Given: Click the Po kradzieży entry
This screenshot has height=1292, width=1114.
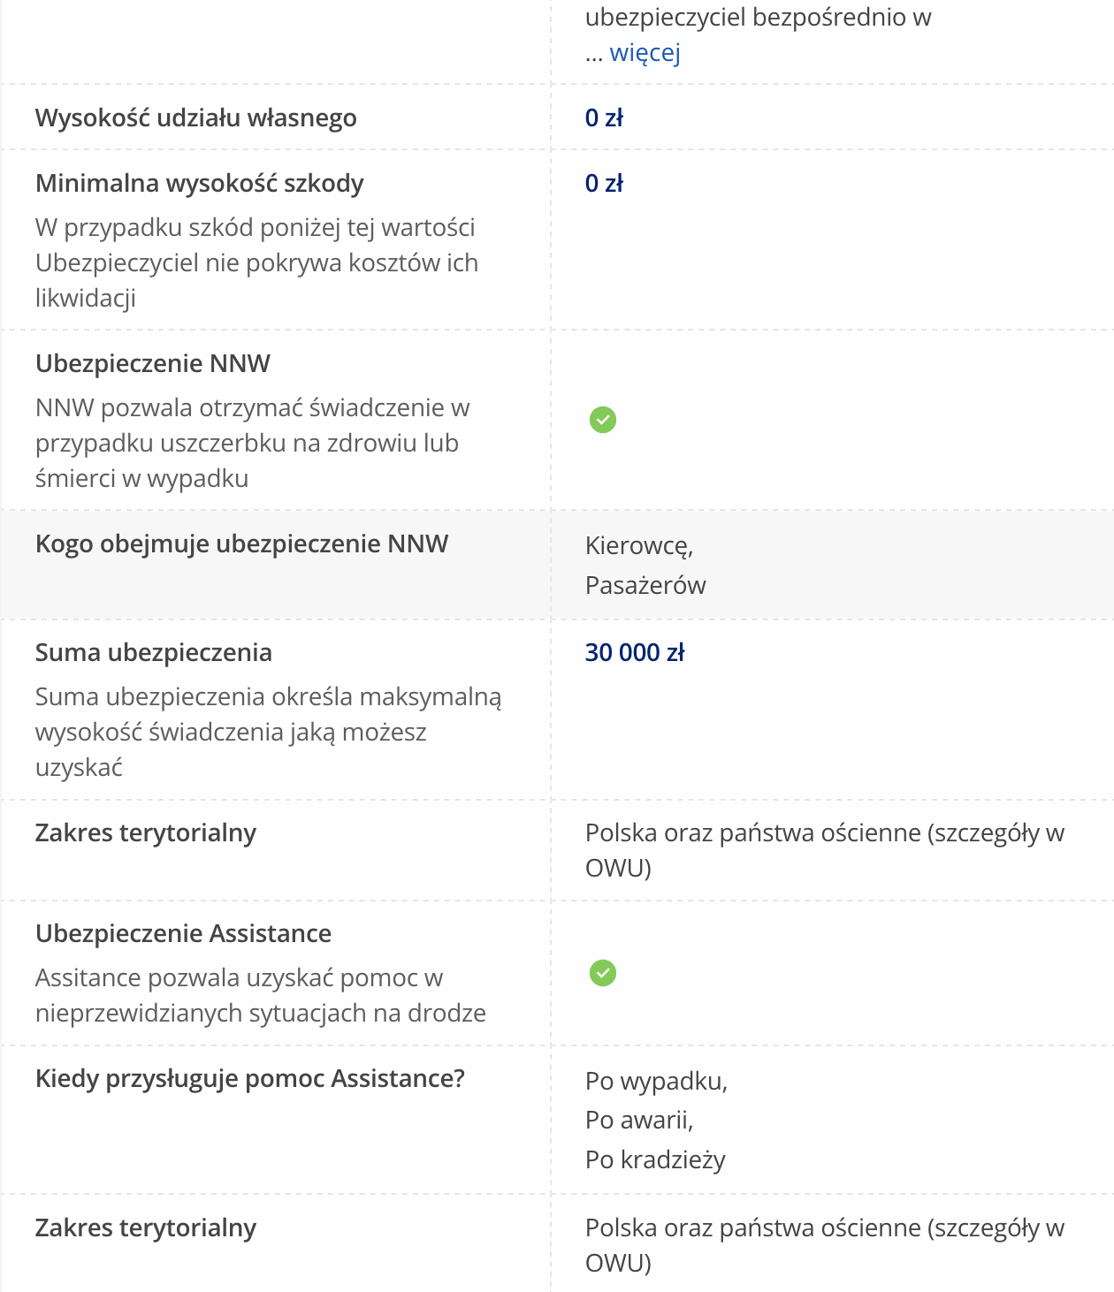Looking at the screenshot, I should click(655, 1159).
